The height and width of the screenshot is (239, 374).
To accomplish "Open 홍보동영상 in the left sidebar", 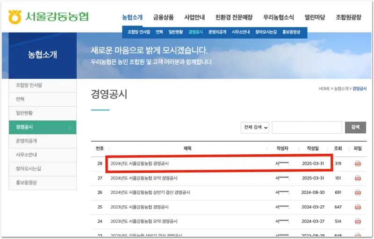I will point(43,183).
